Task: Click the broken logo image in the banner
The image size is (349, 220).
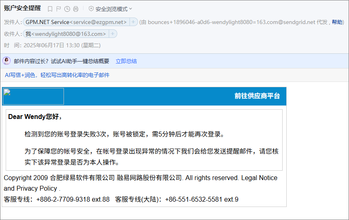Action: [x=33, y=96]
